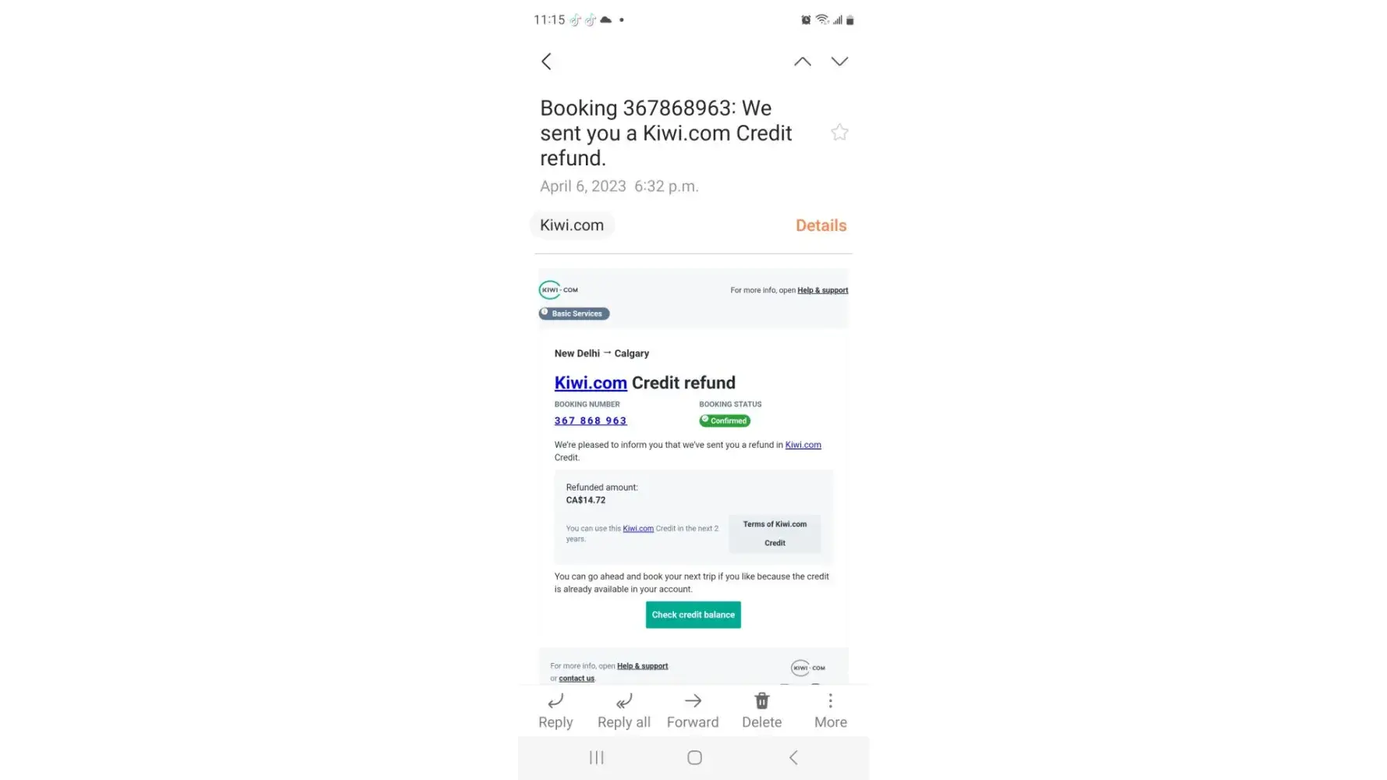This screenshot has width=1387, height=780.
Task: Choose Reply all
Action: [x=624, y=711]
